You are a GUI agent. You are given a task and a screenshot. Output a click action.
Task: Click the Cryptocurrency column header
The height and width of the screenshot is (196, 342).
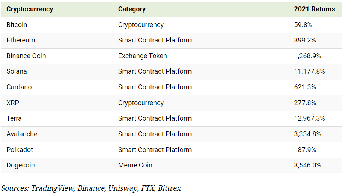point(30,9)
